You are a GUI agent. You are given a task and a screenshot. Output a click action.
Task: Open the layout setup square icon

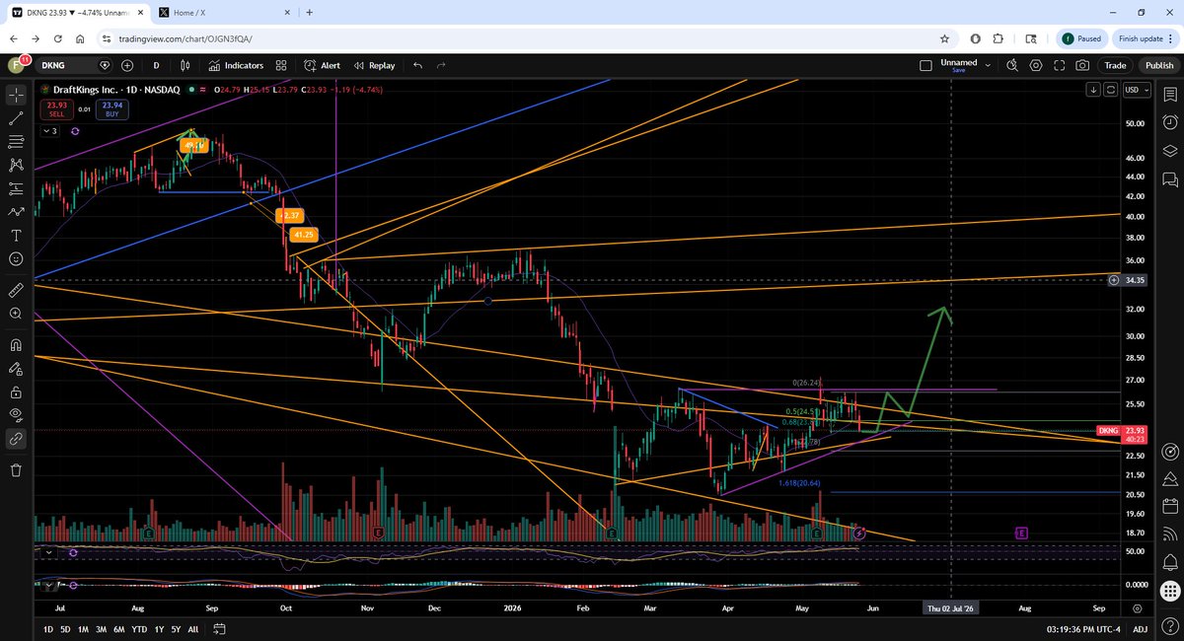click(925, 65)
